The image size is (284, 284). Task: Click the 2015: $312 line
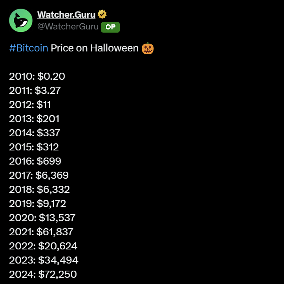(x=34, y=147)
